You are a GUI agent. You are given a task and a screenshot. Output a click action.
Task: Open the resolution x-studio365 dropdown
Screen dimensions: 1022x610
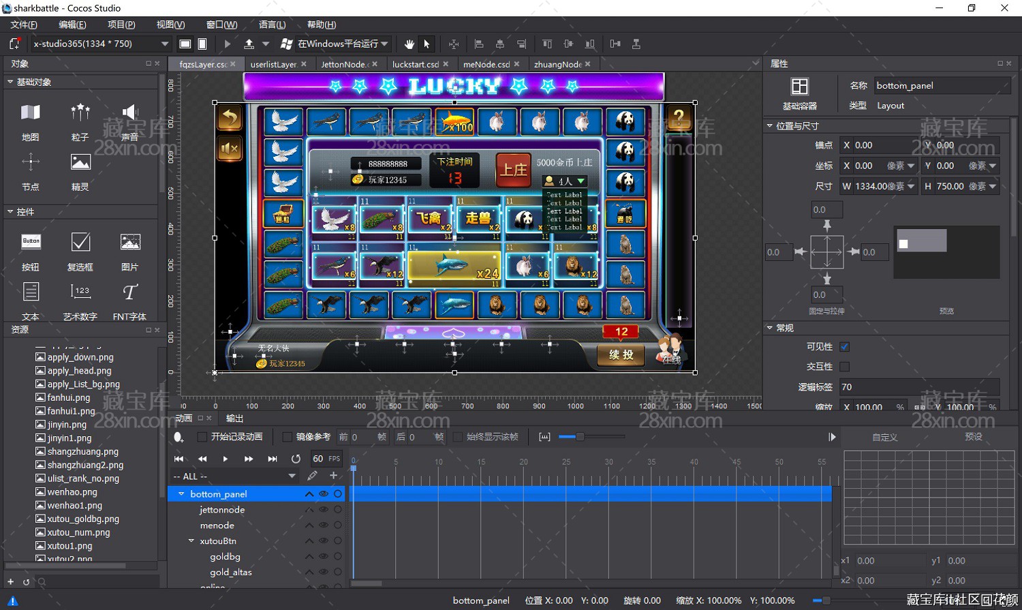pyautogui.click(x=101, y=44)
